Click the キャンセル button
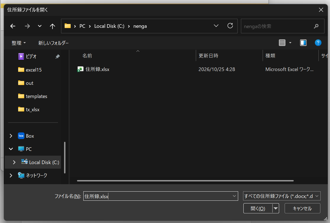This screenshot has height=223, width=330. (302, 208)
